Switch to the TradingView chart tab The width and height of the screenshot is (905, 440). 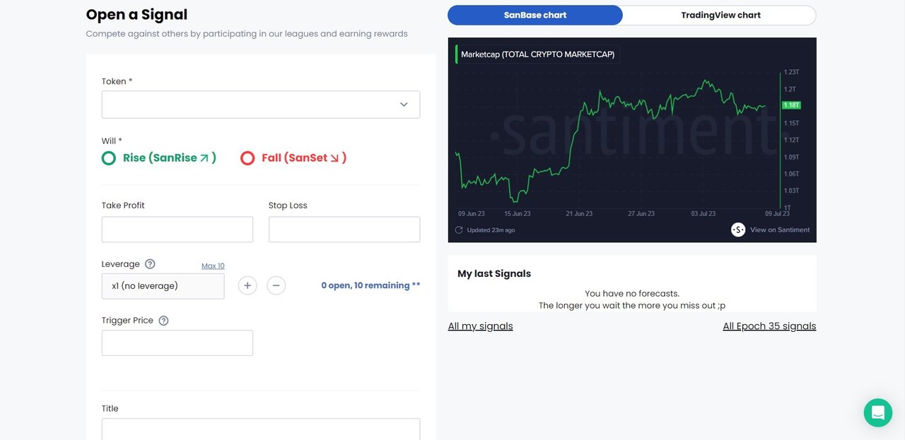720,15
